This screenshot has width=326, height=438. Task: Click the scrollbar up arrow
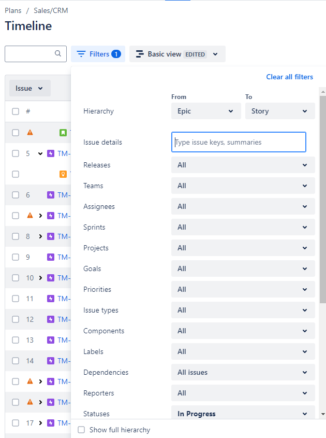[x=323, y=91]
